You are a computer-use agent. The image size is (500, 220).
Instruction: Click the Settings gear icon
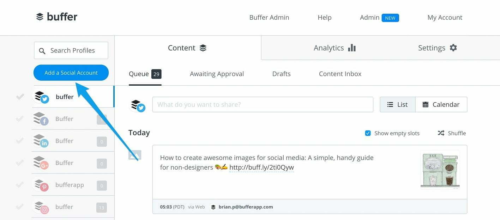[453, 47]
